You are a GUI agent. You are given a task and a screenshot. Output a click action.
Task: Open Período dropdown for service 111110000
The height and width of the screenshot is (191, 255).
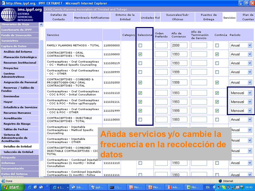pos(241,120)
